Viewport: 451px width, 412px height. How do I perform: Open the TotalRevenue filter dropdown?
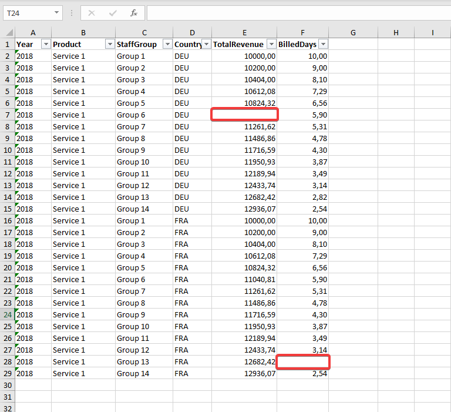(x=271, y=45)
